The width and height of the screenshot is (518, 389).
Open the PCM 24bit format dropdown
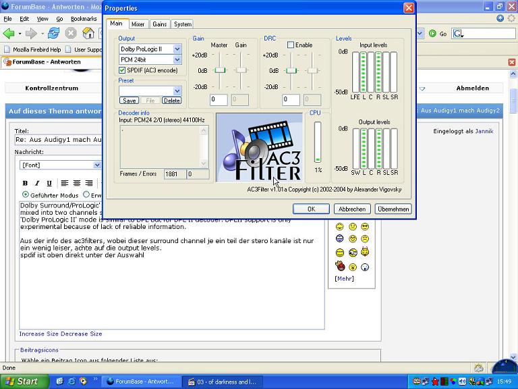coord(177,59)
